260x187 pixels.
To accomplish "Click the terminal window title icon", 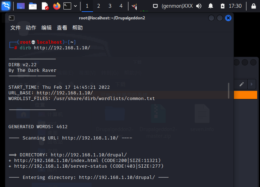I will click(12, 18).
